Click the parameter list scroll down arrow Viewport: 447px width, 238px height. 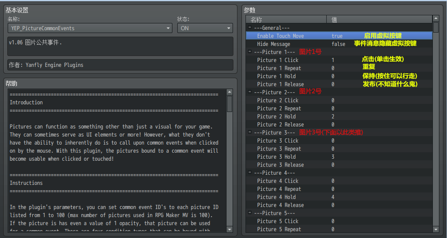tap(436, 229)
